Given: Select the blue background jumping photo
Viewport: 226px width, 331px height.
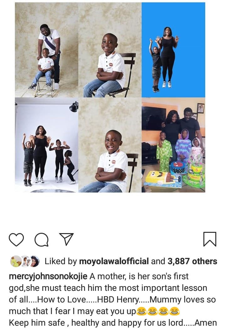Looking at the screenshot, I should point(173,50).
